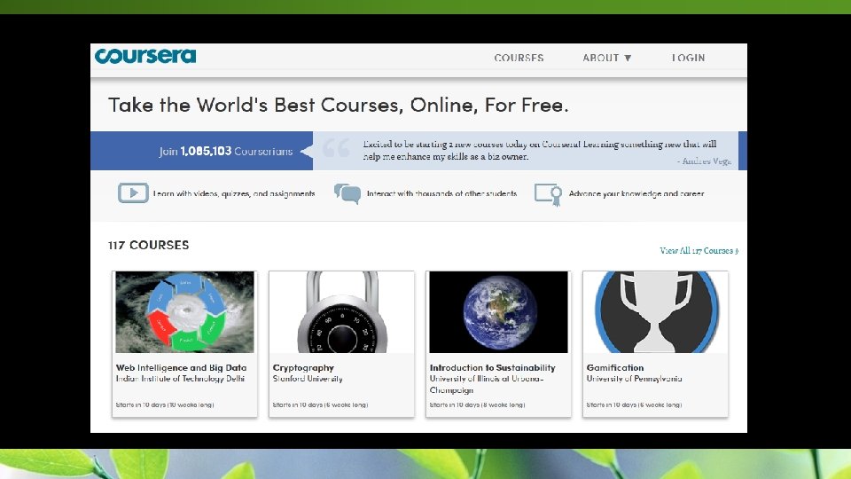Click the Join 1,085,103 Courserians banner
Screen dimensions: 851x479
coord(202,151)
